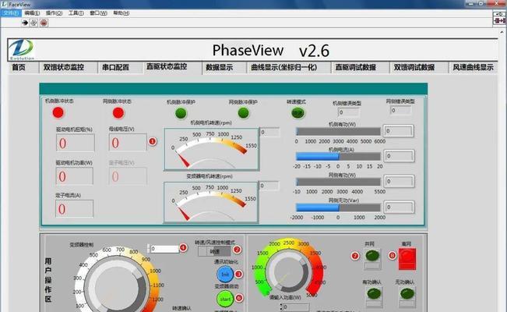Open the 编辑(E) menu
The height and width of the screenshot is (312, 507).
[x=32, y=13]
